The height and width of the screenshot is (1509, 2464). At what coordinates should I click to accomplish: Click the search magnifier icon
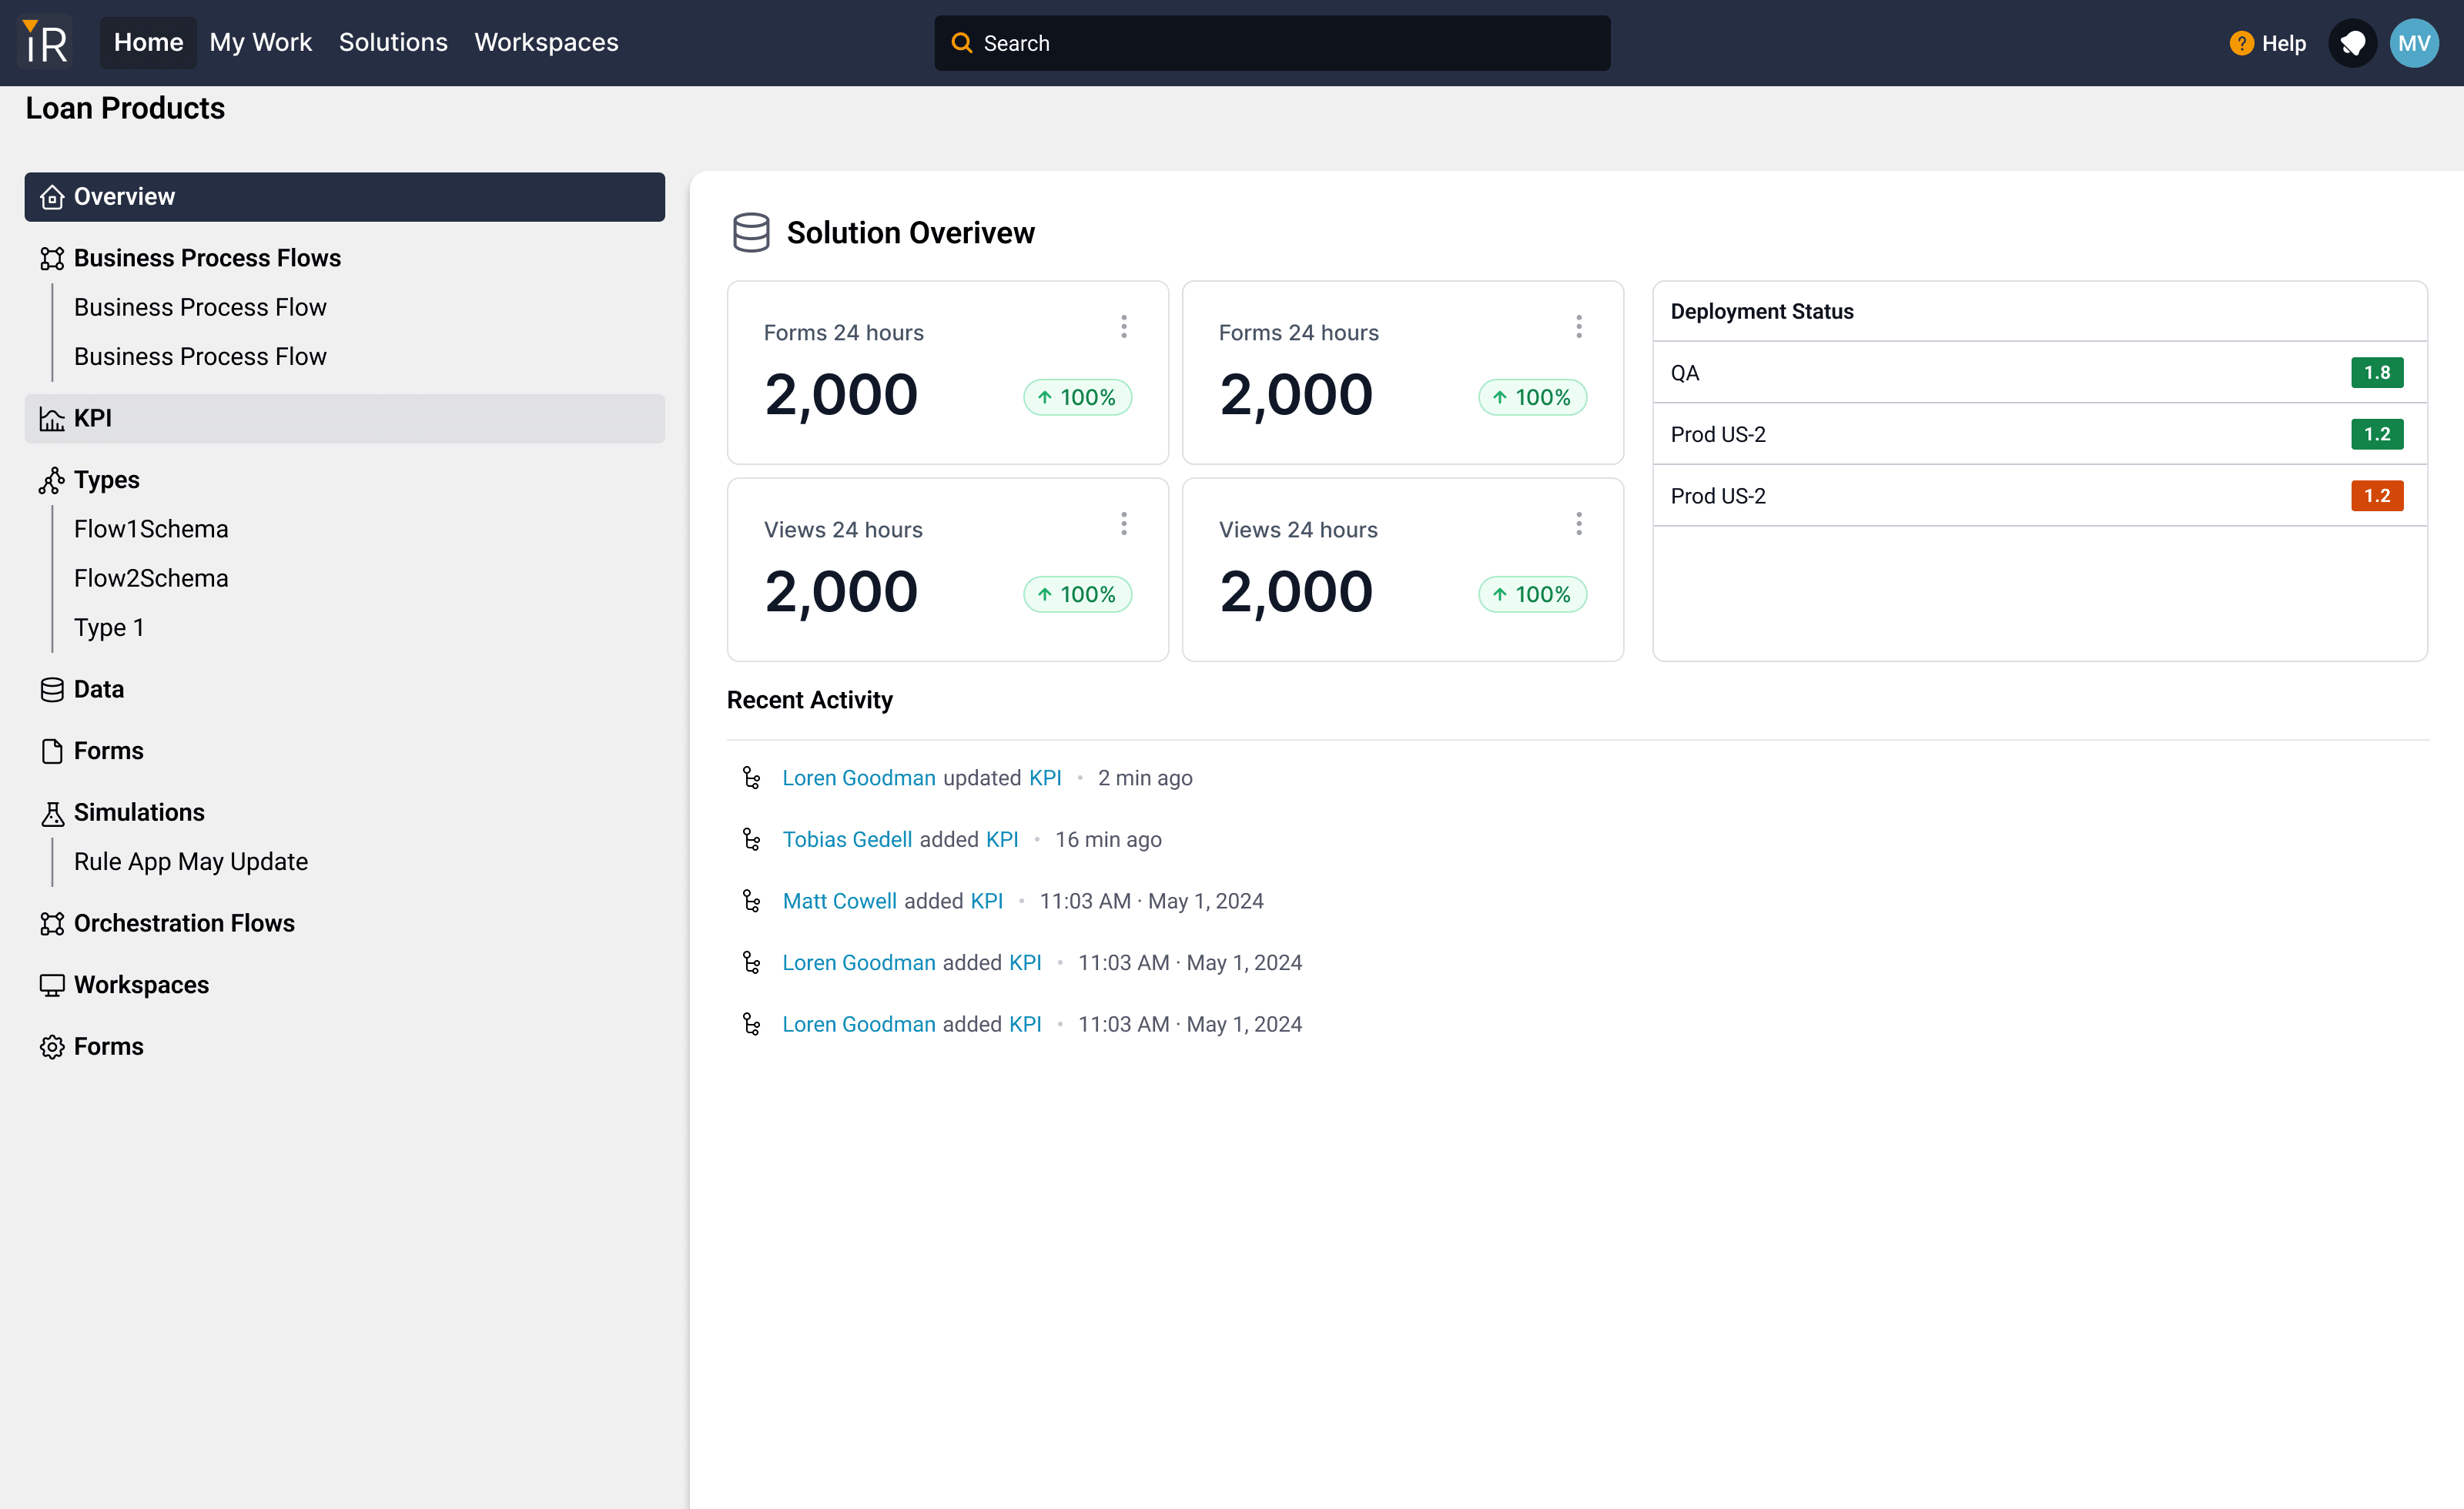pos(961,43)
